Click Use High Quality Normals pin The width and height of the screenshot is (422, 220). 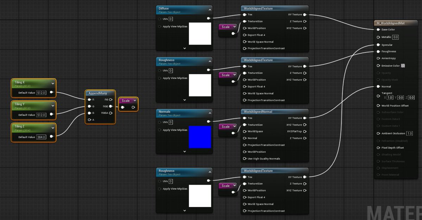pyautogui.click(x=244, y=159)
